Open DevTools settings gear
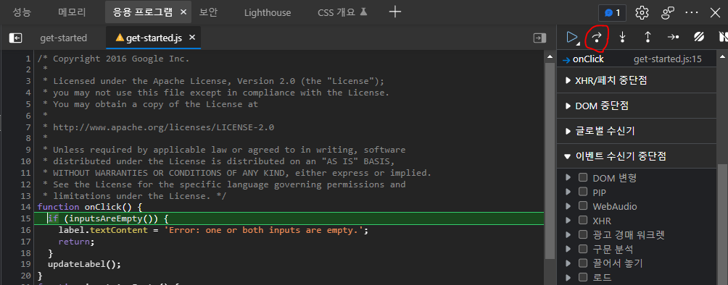The image size is (728, 285). pyautogui.click(x=642, y=12)
